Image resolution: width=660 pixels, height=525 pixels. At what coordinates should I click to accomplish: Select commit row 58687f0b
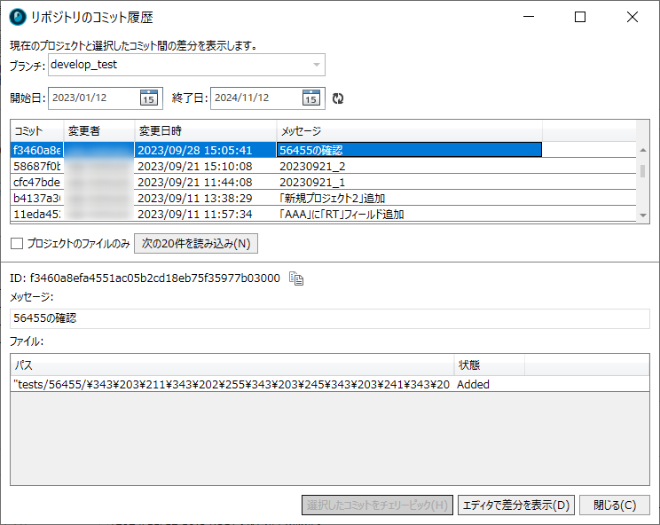(x=323, y=166)
